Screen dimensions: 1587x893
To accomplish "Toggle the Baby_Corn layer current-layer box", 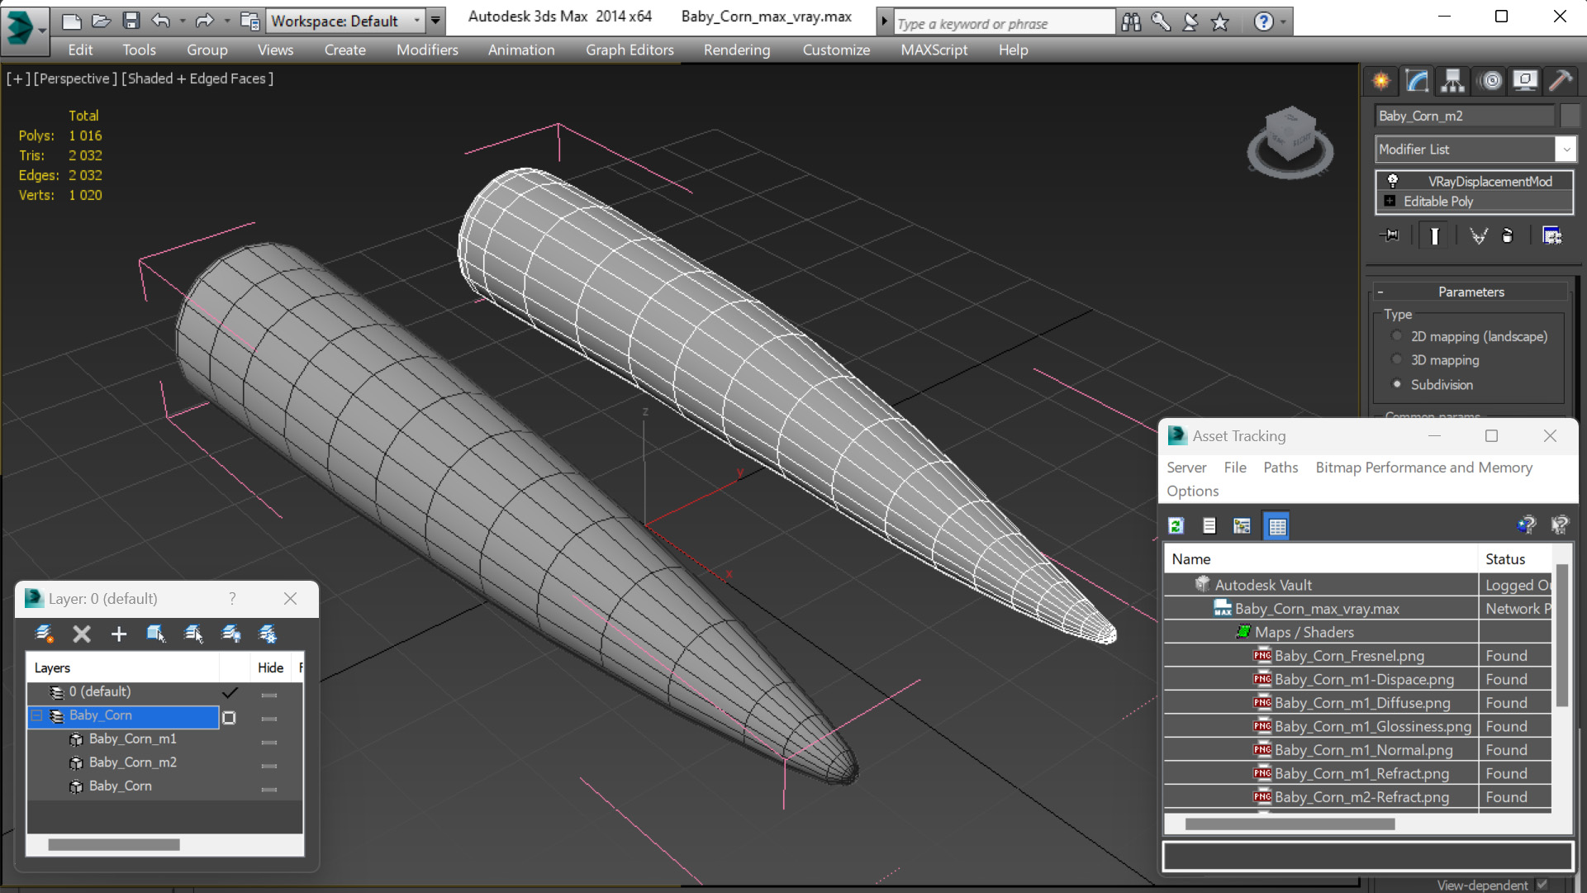I will tap(230, 718).
